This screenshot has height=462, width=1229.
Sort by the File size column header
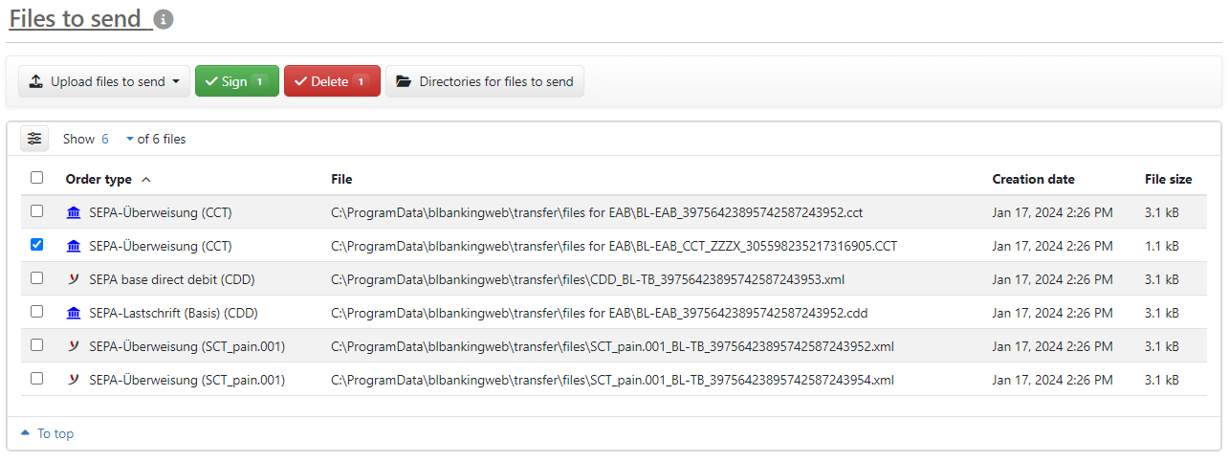tap(1169, 179)
